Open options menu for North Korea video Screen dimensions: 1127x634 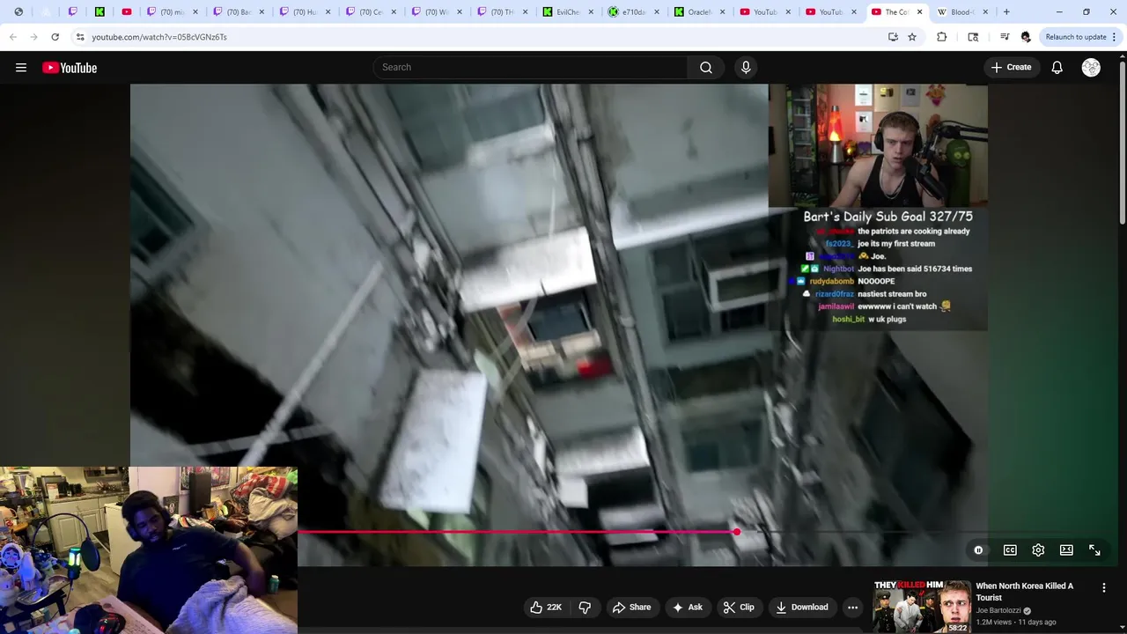1103,587
